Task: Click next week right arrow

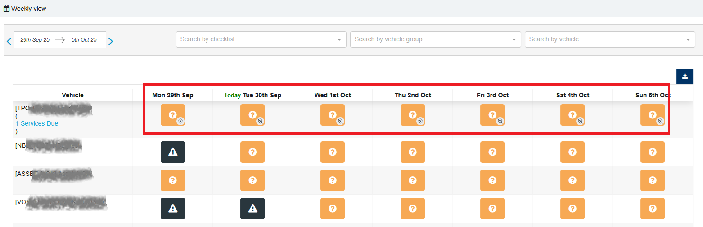Action: coord(111,41)
